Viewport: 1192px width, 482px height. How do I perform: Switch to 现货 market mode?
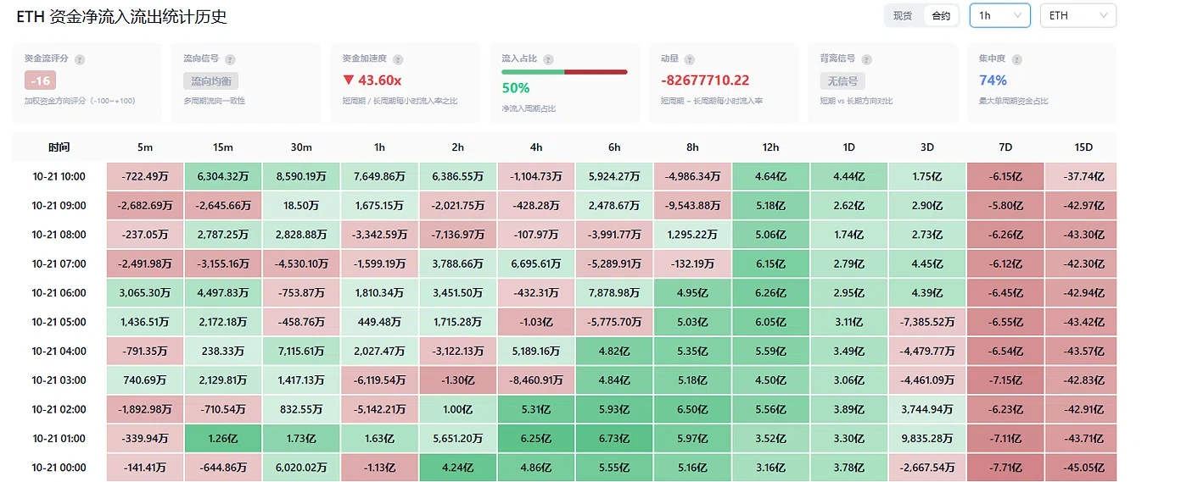903,15
